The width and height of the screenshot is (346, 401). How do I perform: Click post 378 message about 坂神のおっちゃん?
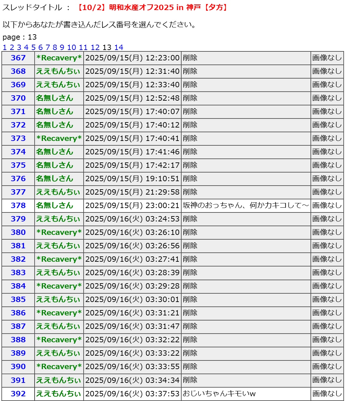click(245, 205)
